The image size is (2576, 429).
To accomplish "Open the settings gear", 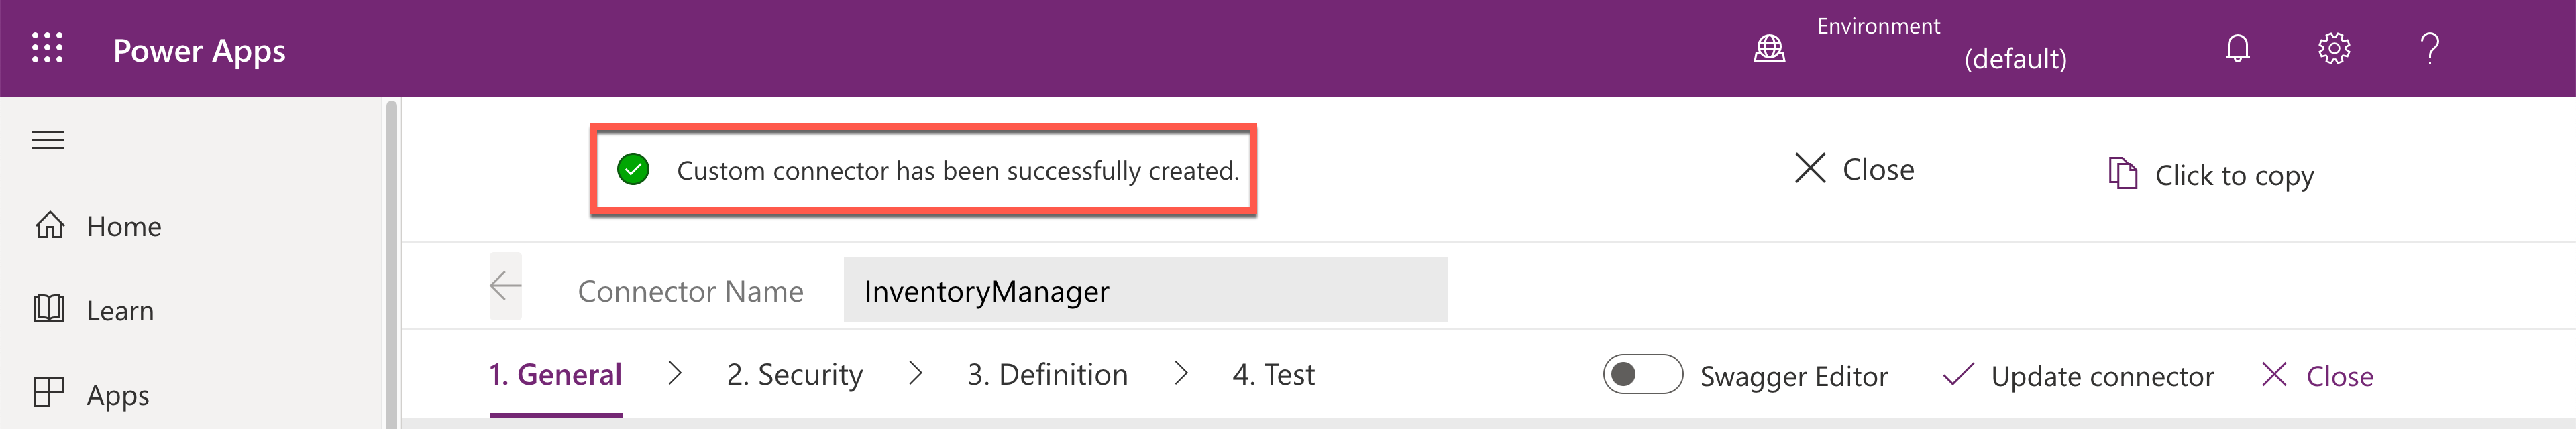I will pyautogui.click(x=2333, y=48).
